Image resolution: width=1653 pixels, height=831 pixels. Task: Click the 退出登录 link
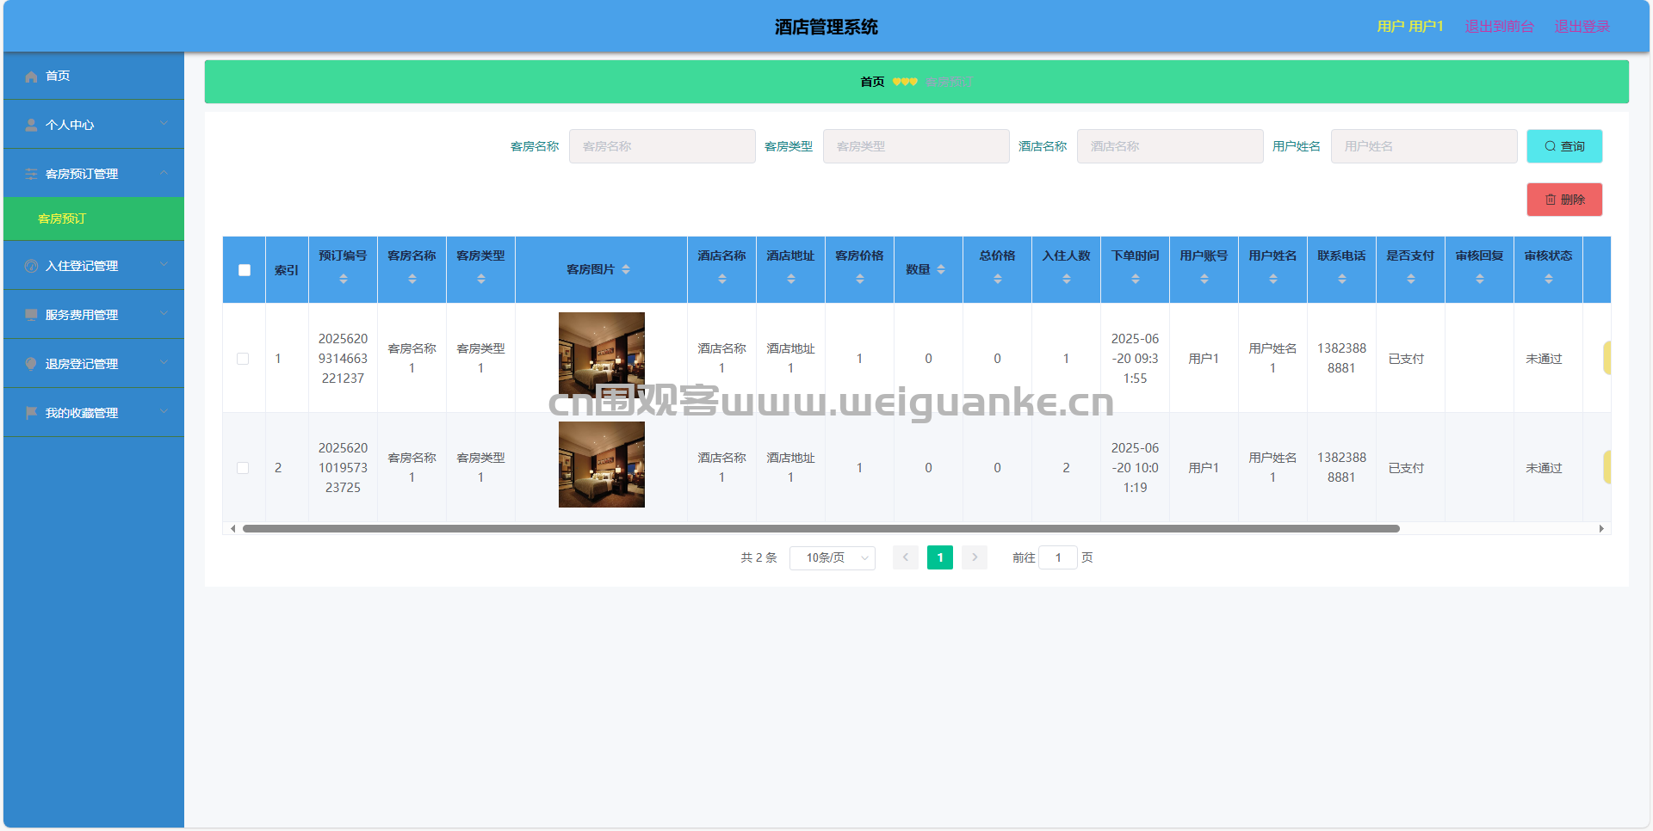(1582, 27)
